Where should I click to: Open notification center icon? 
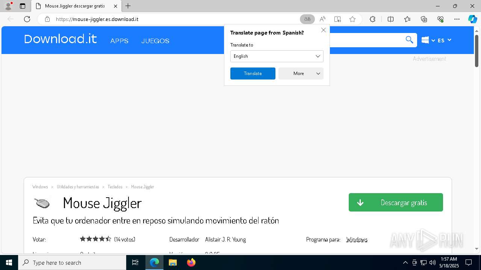(x=469, y=262)
